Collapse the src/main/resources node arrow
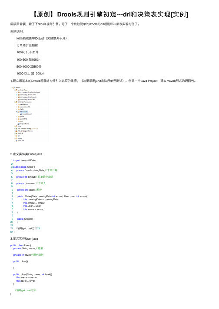Screen dimensions: 219x309 coord(14,102)
